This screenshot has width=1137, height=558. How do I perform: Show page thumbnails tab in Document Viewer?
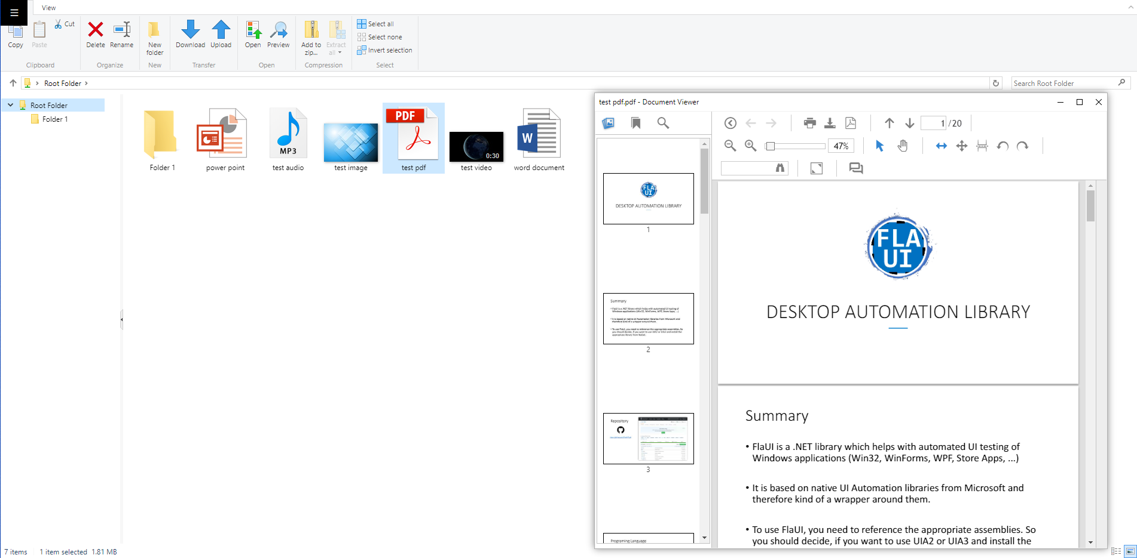(x=609, y=123)
